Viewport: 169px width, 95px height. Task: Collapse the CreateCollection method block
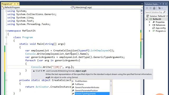point(6,80)
